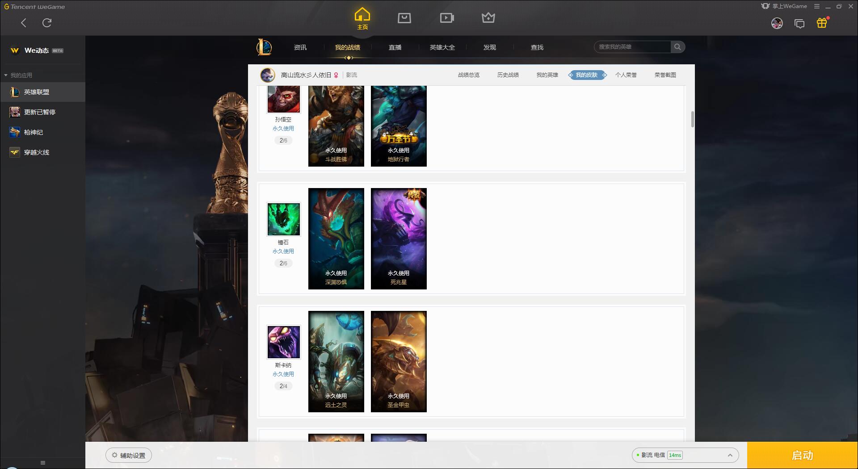The image size is (858, 469).
Task: Open the 远土之灵 skin card
Action: pyautogui.click(x=336, y=361)
